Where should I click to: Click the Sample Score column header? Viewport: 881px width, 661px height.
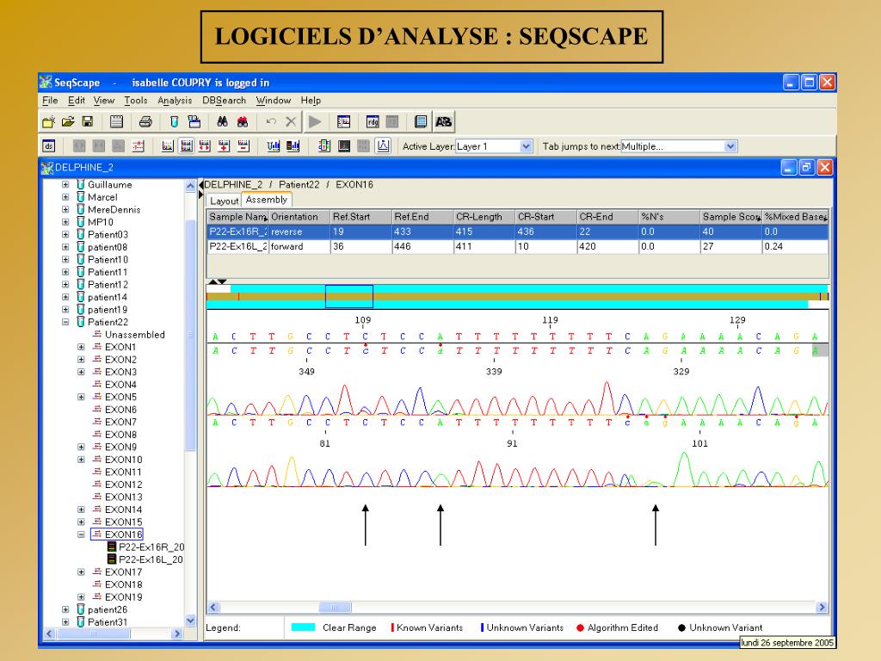(x=731, y=217)
